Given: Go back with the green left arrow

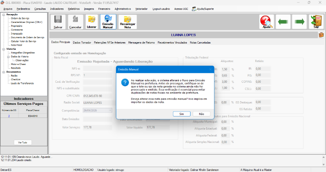Looking at the screenshot, I should (283, 22).
